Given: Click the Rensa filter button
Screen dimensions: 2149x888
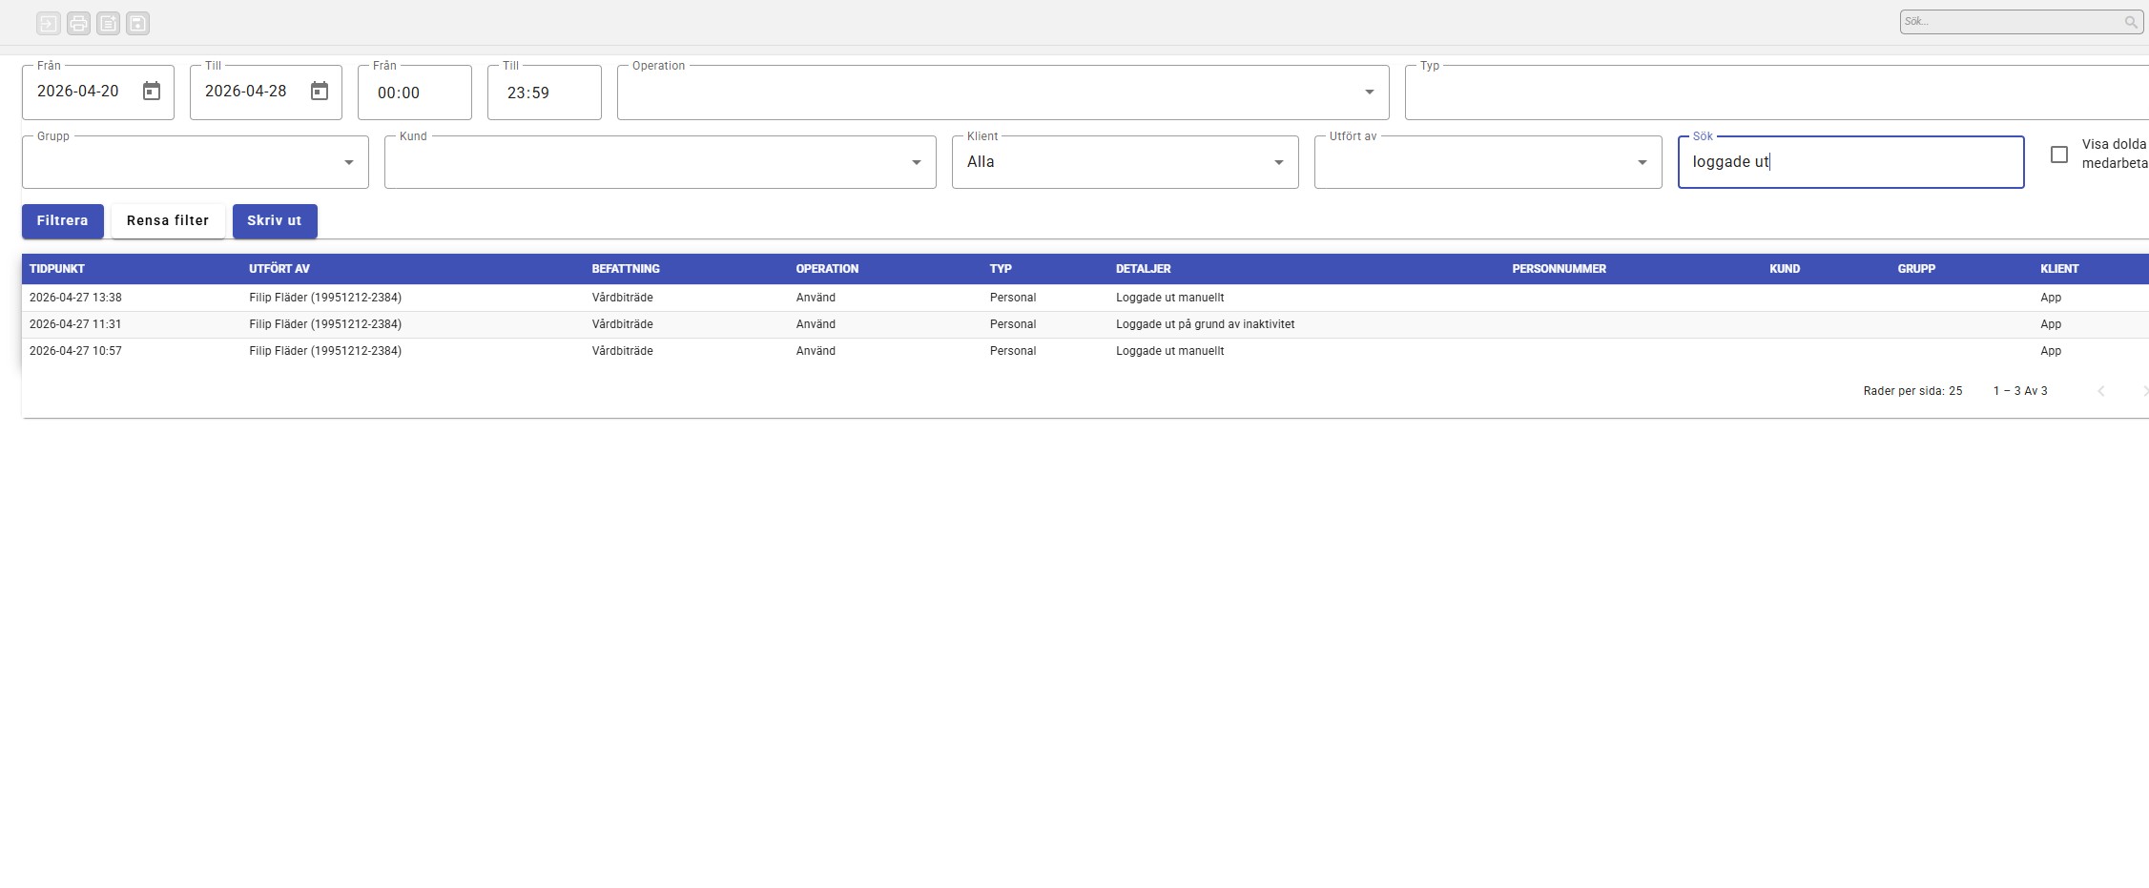Looking at the screenshot, I should click(168, 221).
